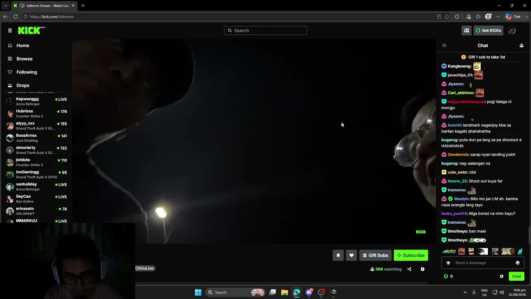This screenshot has width=531, height=299.
Task: Open the Windows Start menu
Action: [198, 292]
